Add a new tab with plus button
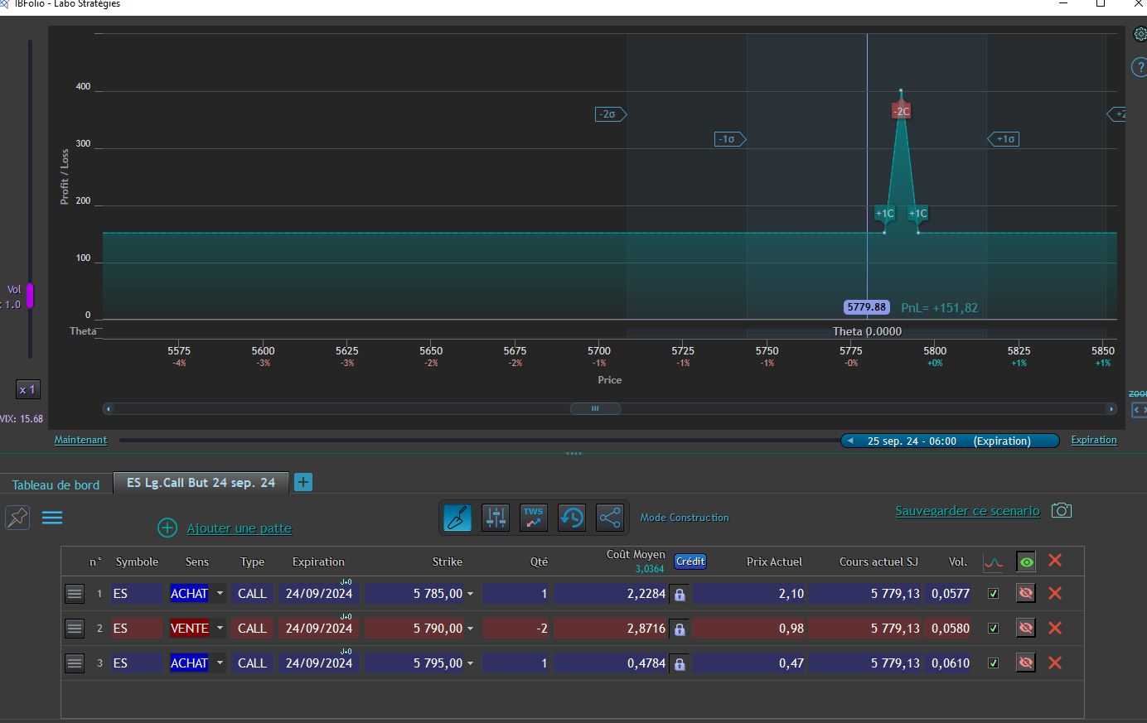Screen dimensions: 1147x723 [x=303, y=482]
